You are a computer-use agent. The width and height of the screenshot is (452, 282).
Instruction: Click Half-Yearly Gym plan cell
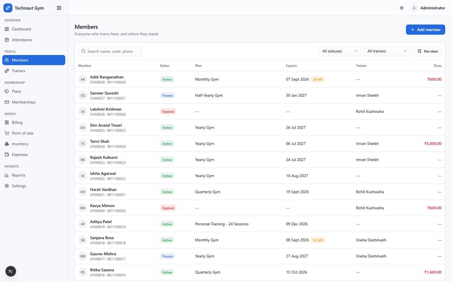pyautogui.click(x=209, y=96)
